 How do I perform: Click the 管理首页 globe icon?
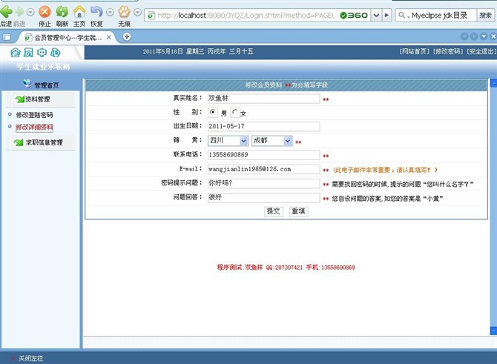point(27,84)
